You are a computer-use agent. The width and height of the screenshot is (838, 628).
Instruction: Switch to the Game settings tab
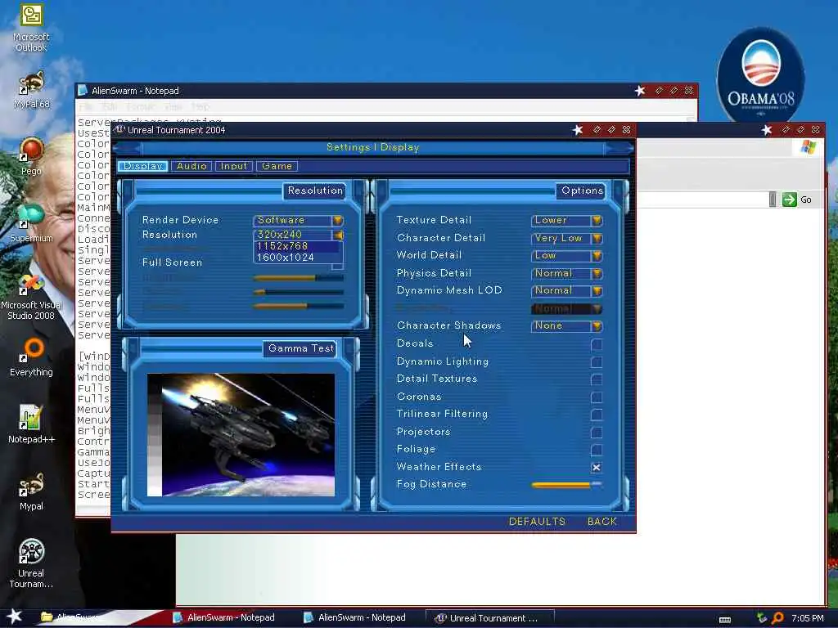[277, 166]
